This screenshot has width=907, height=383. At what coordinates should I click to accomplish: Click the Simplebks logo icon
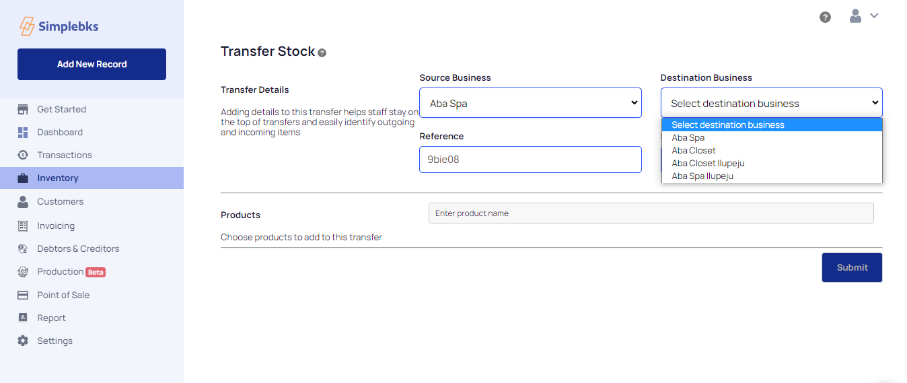coord(27,26)
